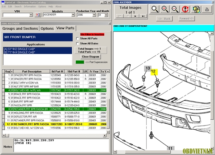
Task: Click the magnifier search icon in image toolbar
Action: pos(155,9)
